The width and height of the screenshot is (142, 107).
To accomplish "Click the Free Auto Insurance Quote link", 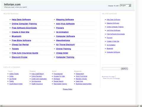I will click(x=25, y=53).
